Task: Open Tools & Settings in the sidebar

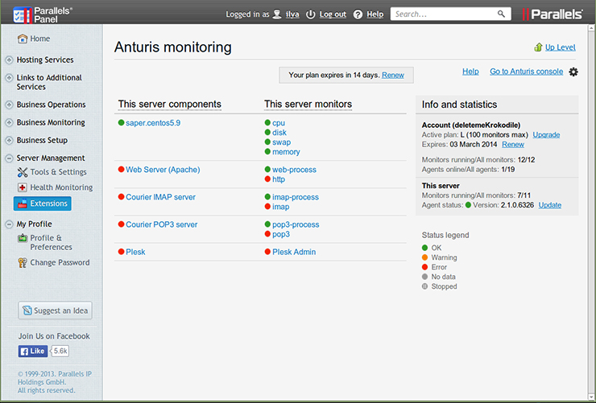Action: [x=58, y=172]
